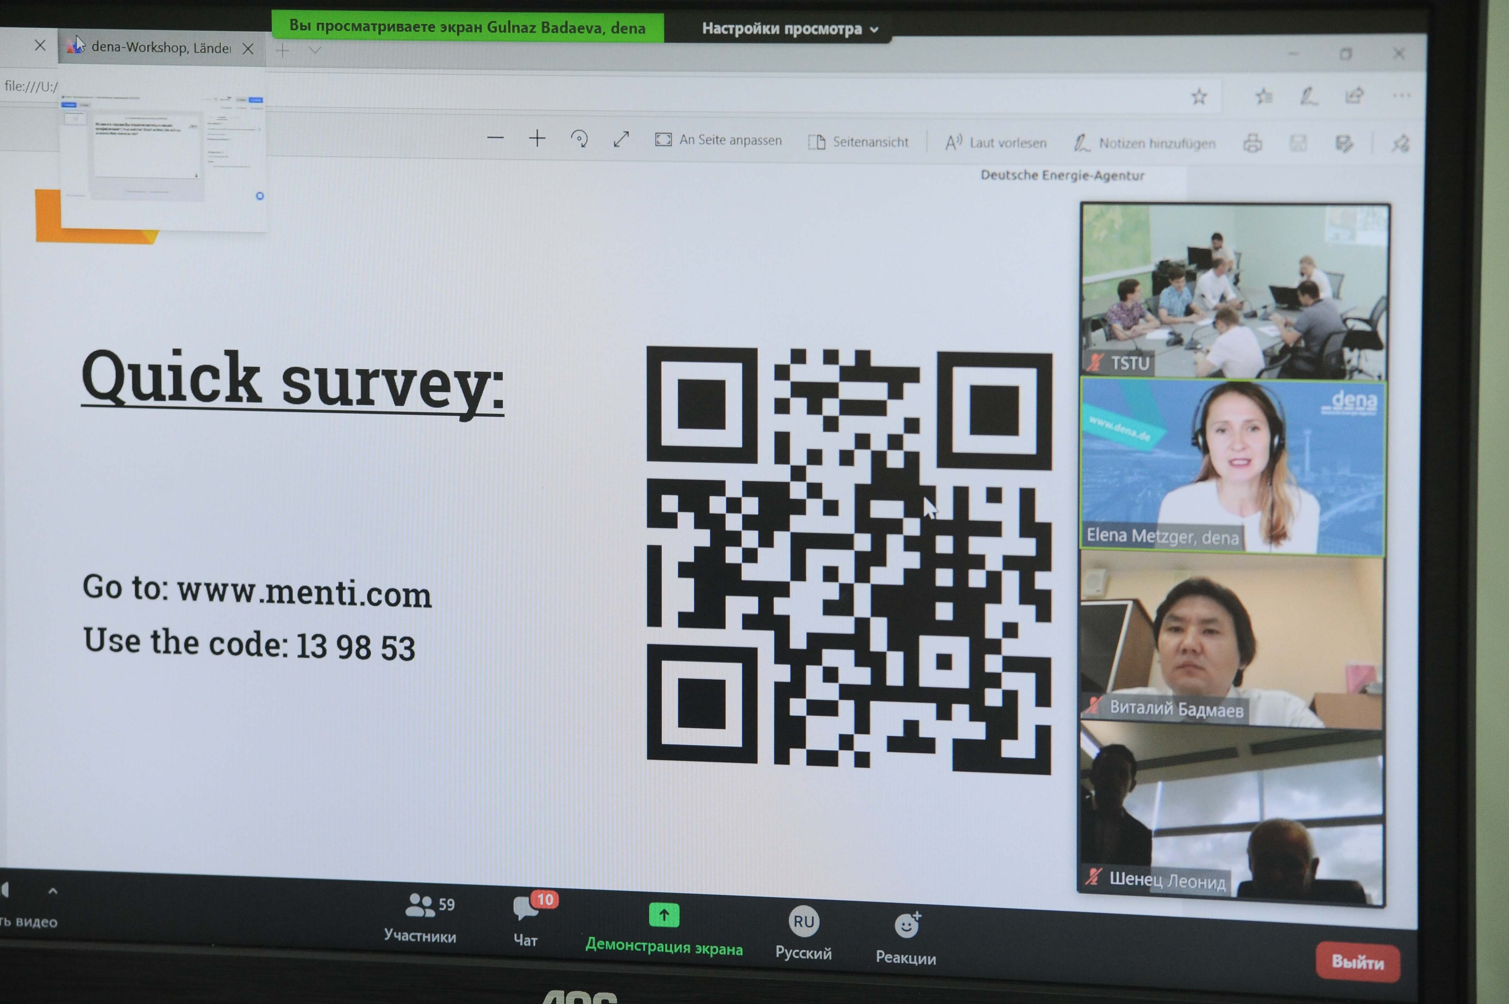Close the dena-Workshop tab
This screenshot has height=1004, width=1509.
pos(248,49)
